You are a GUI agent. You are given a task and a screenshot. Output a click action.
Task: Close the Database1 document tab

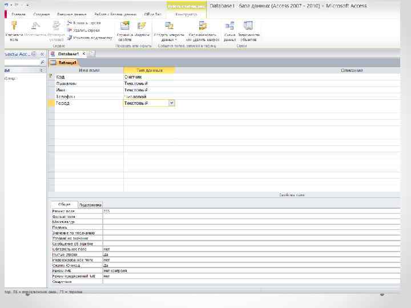[84, 54]
